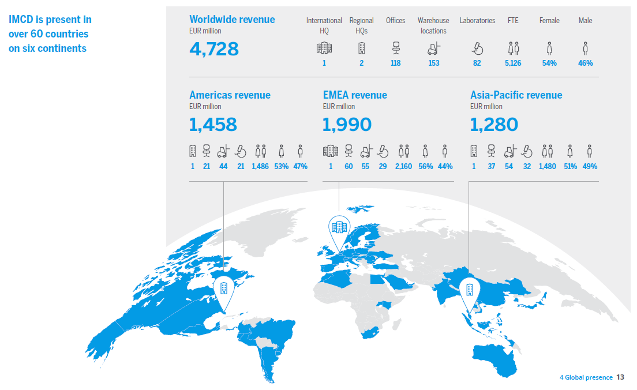The image size is (637, 390).
Task: Click the Asia-Pacific forklift icon above 54
Action: 510,151
